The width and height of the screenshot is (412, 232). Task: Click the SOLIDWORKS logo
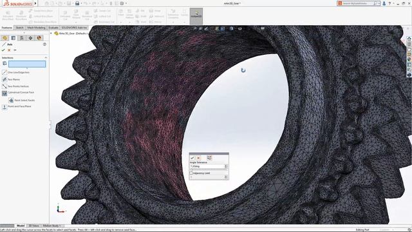17,3
